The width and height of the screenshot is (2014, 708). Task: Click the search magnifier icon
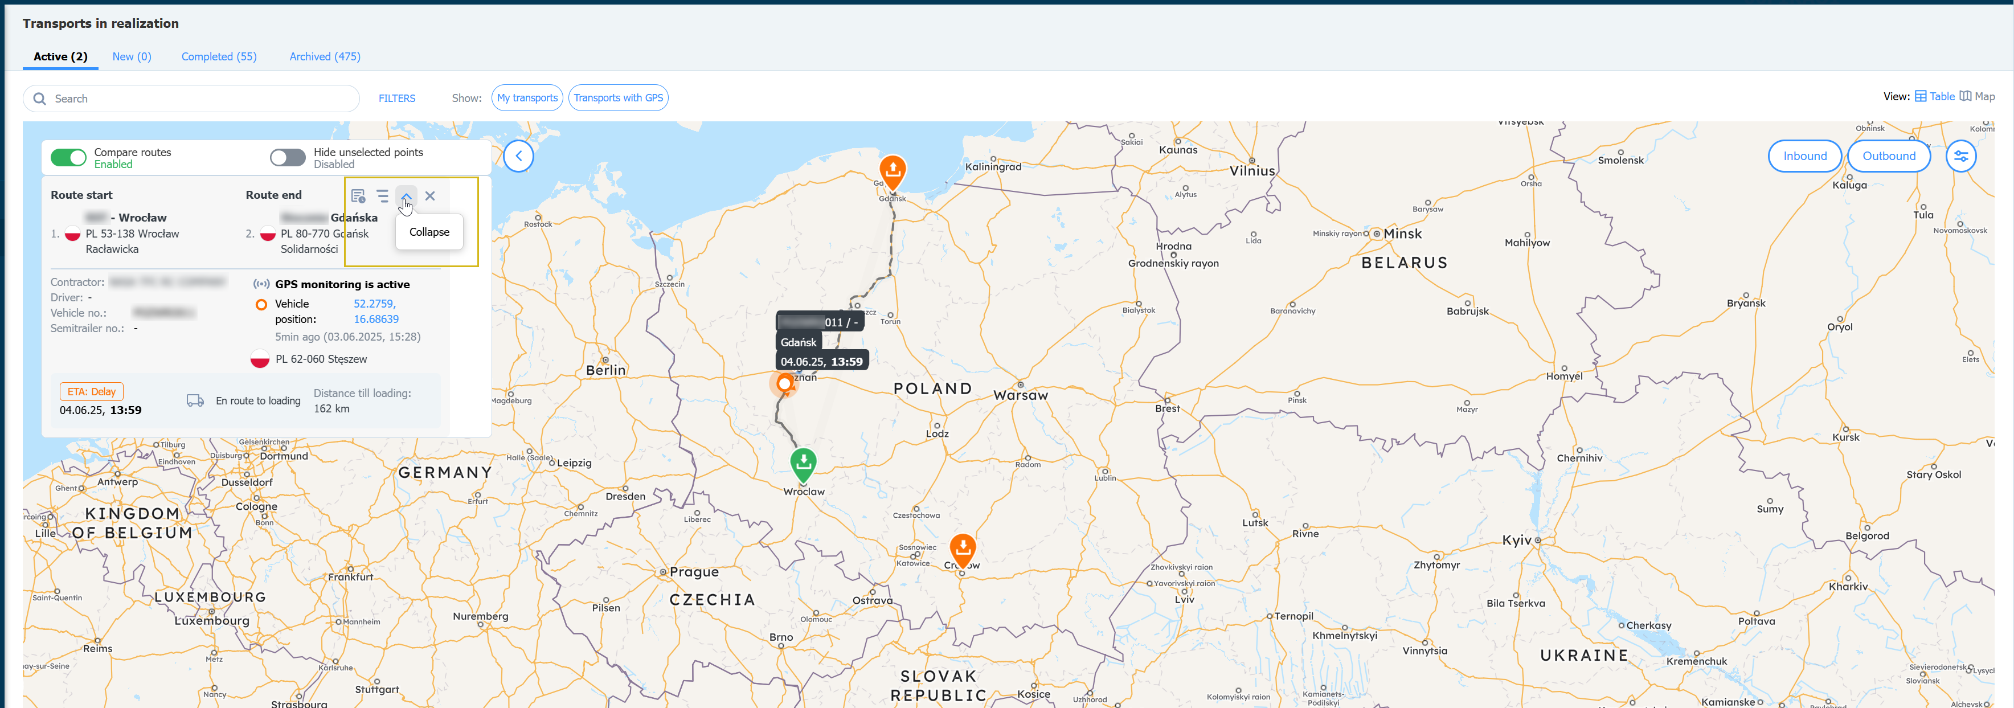click(x=40, y=99)
